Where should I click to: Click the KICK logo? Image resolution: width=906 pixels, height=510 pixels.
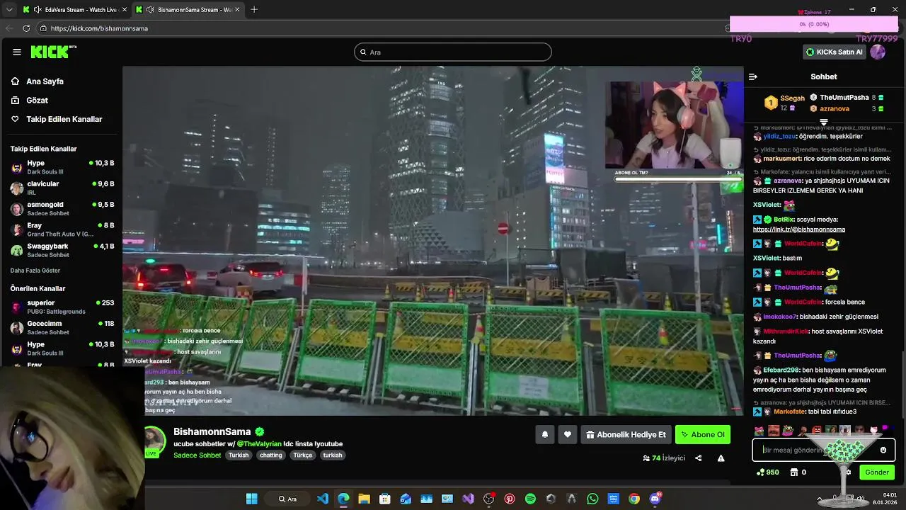pos(53,52)
